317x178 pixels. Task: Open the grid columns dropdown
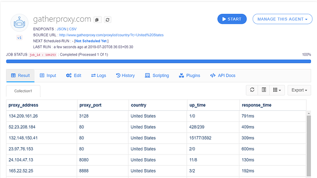[x=277, y=90]
